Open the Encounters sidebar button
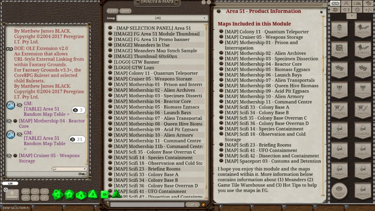The image size is (375, 211). (x=363, y=90)
